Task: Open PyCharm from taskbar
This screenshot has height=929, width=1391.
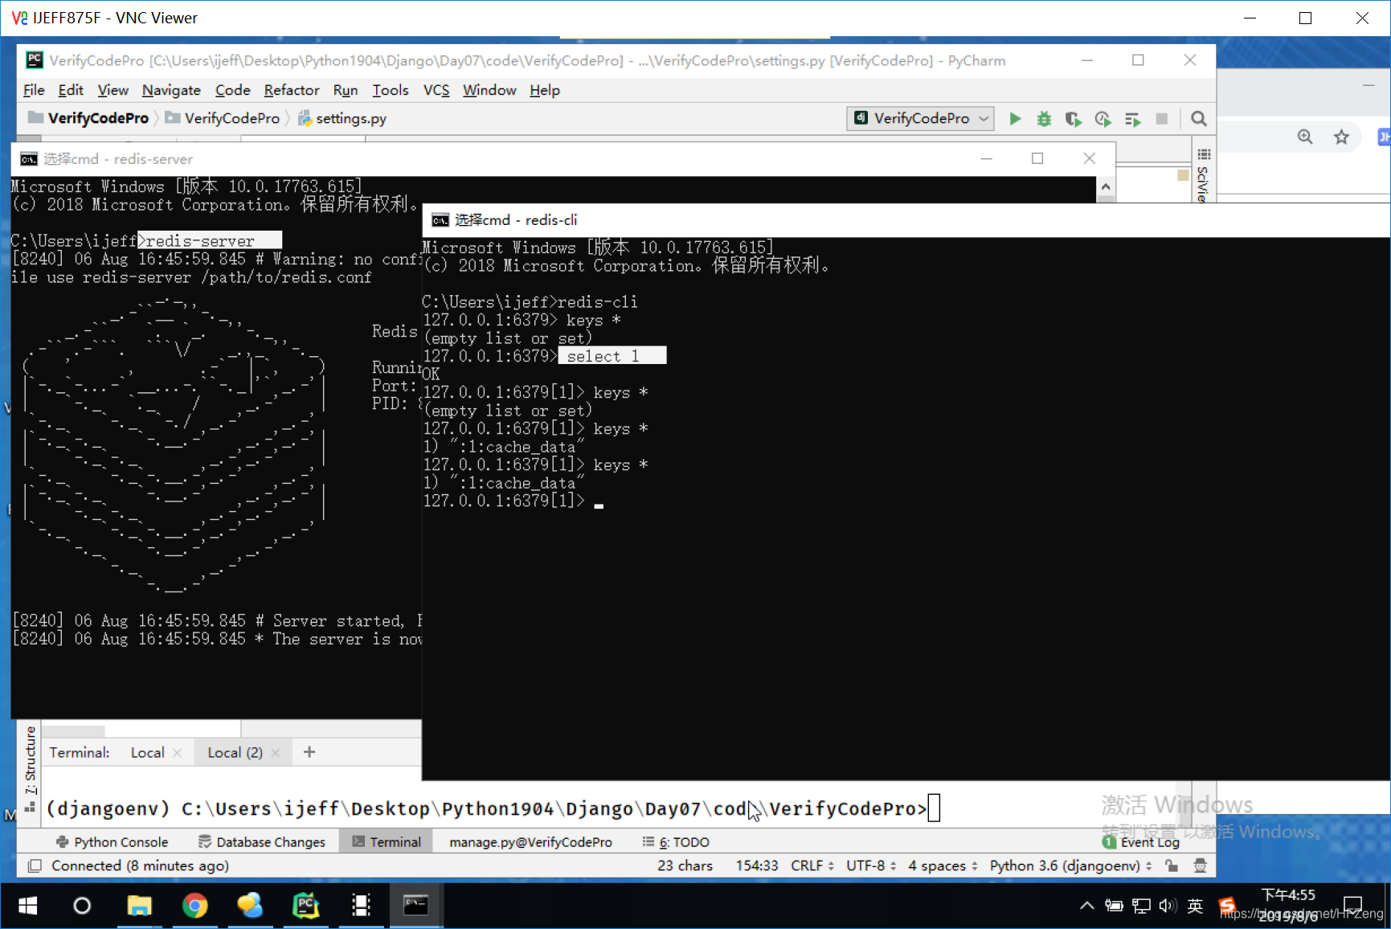Action: tap(305, 906)
